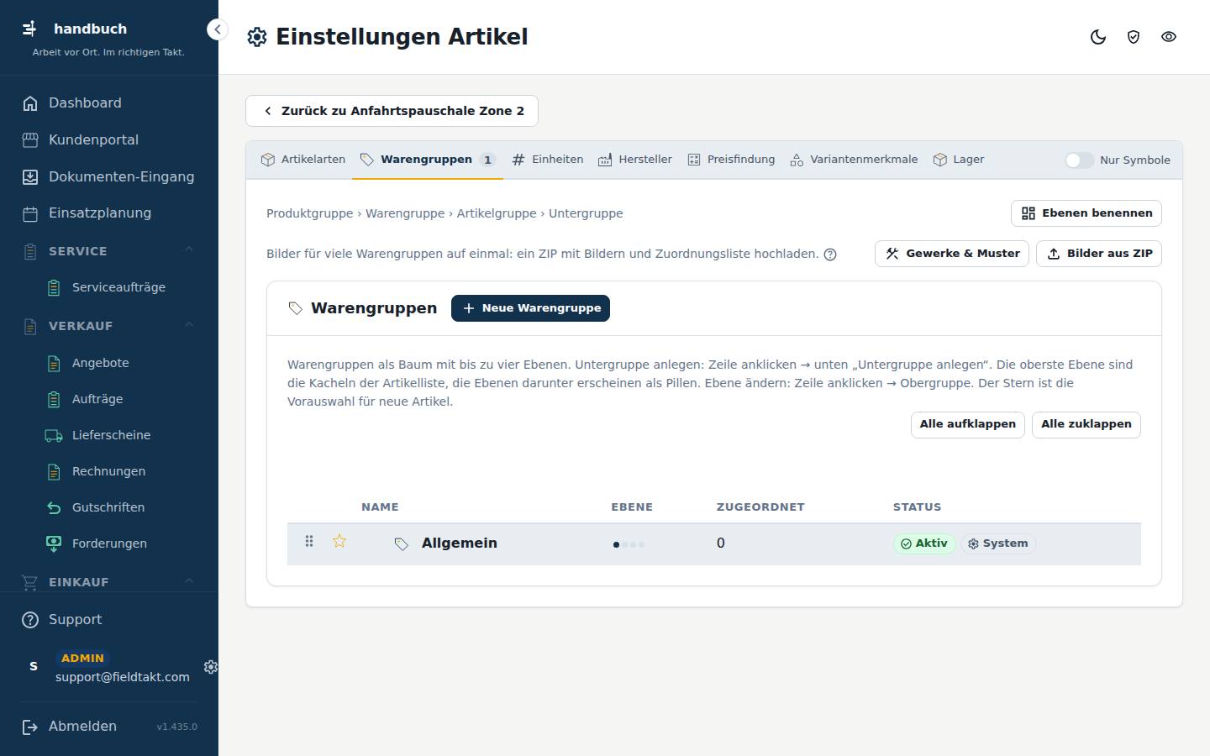Collapse the SERVICE section
This screenshot has width=1210, height=756.
pyautogui.click(x=109, y=251)
